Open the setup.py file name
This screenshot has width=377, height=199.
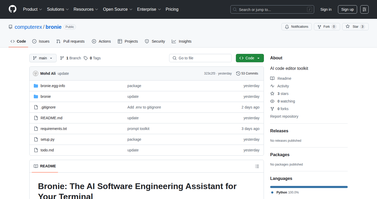pos(47,139)
